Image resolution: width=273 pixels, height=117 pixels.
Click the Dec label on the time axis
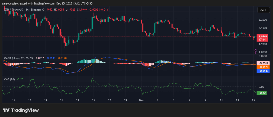(141, 101)
